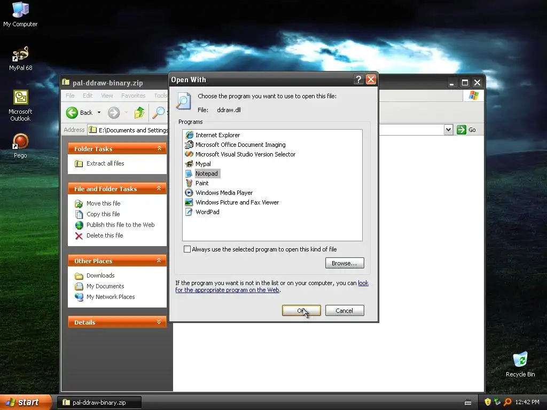Expand the Details panel
This screenshot has height=410, width=547.
[x=159, y=322]
